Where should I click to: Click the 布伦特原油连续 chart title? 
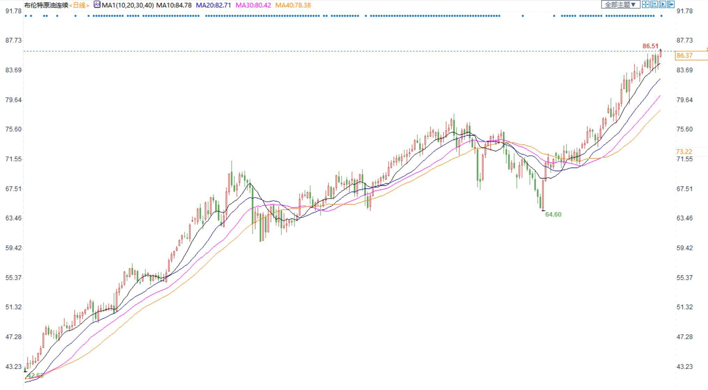click(46, 5)
